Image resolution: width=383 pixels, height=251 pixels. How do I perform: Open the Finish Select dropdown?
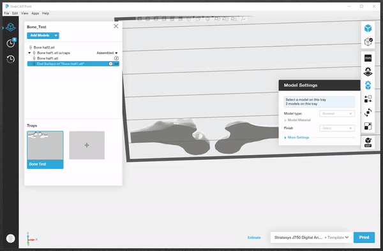[337, 128]
